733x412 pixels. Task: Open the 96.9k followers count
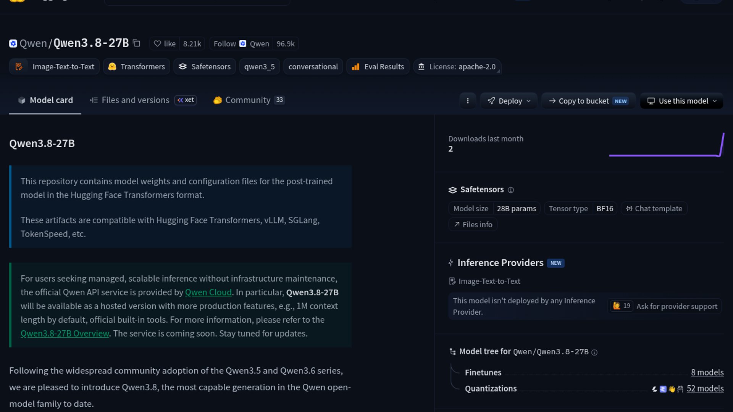click(286, 44)
